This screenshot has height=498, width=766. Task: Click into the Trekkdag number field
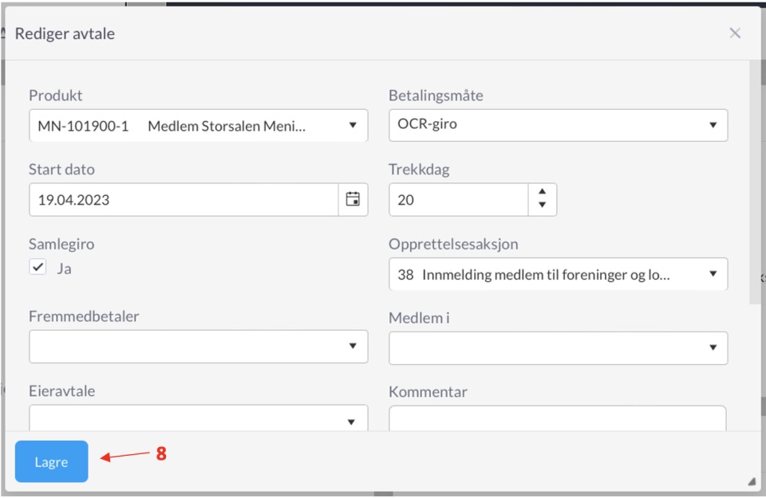tap(459, 199)
